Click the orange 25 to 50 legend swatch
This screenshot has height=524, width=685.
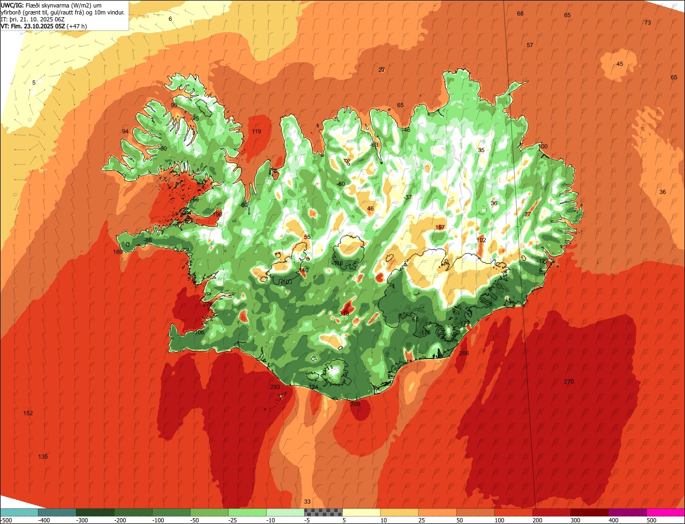(x=437, y=512)
